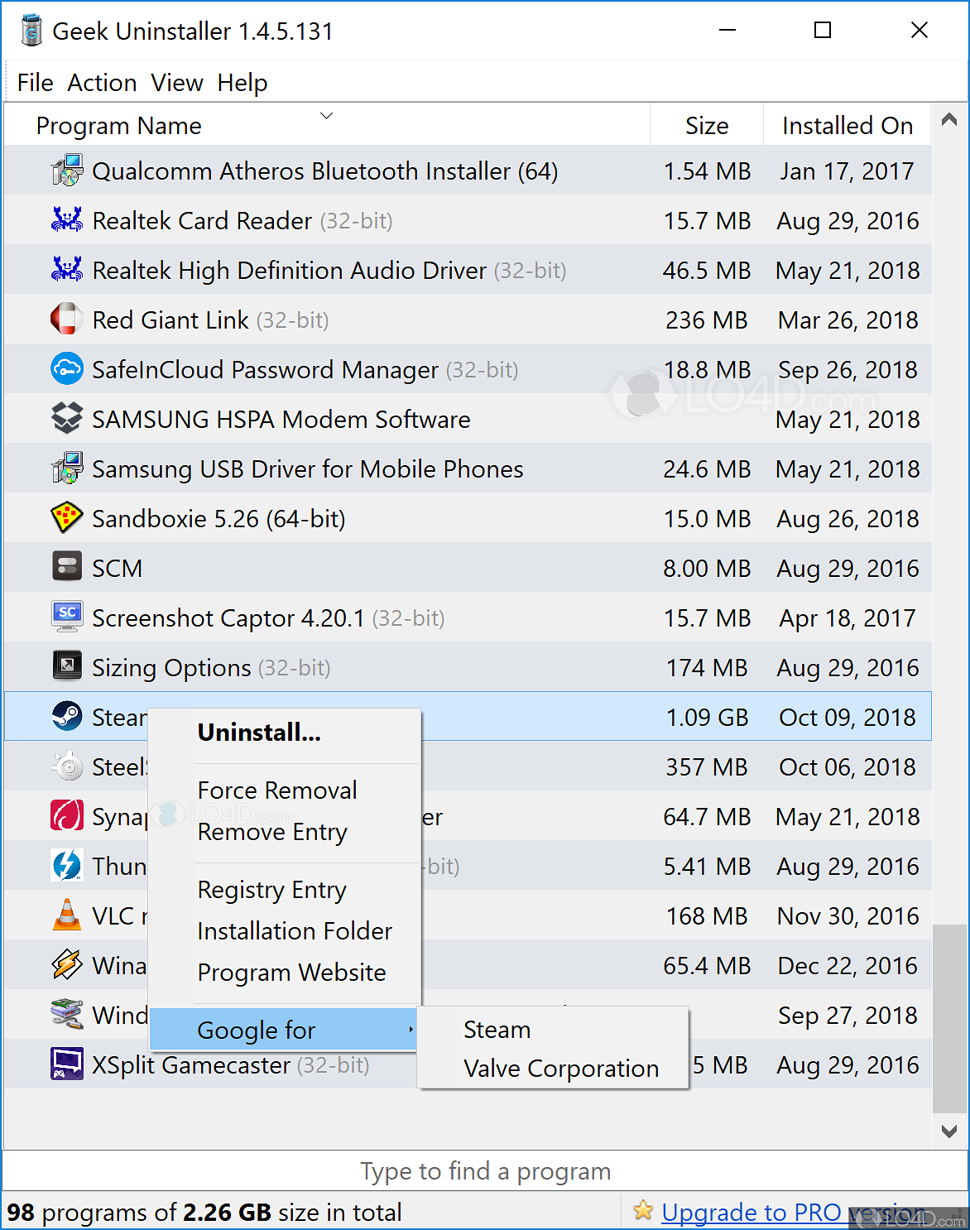Expand the Google for submenu arrow
This screenshot has height=1230, width=970.
pos(411,1030)
